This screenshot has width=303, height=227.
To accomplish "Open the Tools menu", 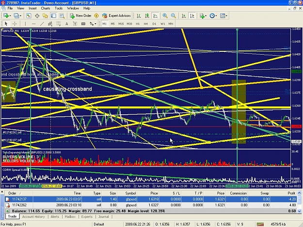I will [59, 8].
